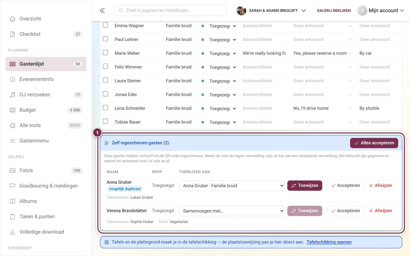410x256 pixels.
Task: Click the Foto's picture icon
Action: click(13, 171)
